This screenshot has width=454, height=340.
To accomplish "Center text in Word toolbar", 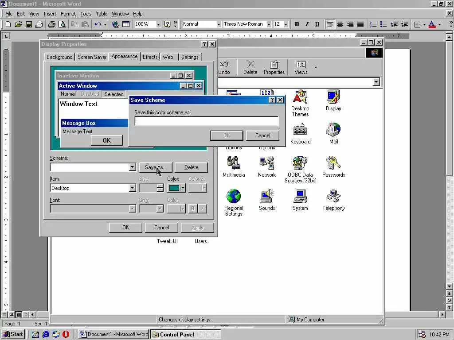I will [340, 24].
